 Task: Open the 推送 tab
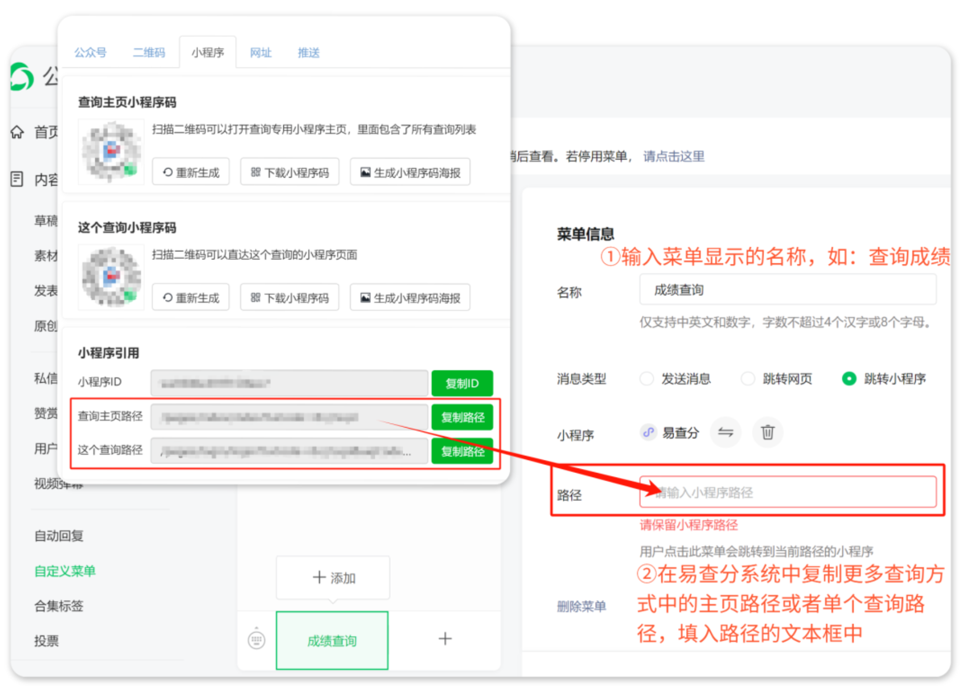click(308, 52)
